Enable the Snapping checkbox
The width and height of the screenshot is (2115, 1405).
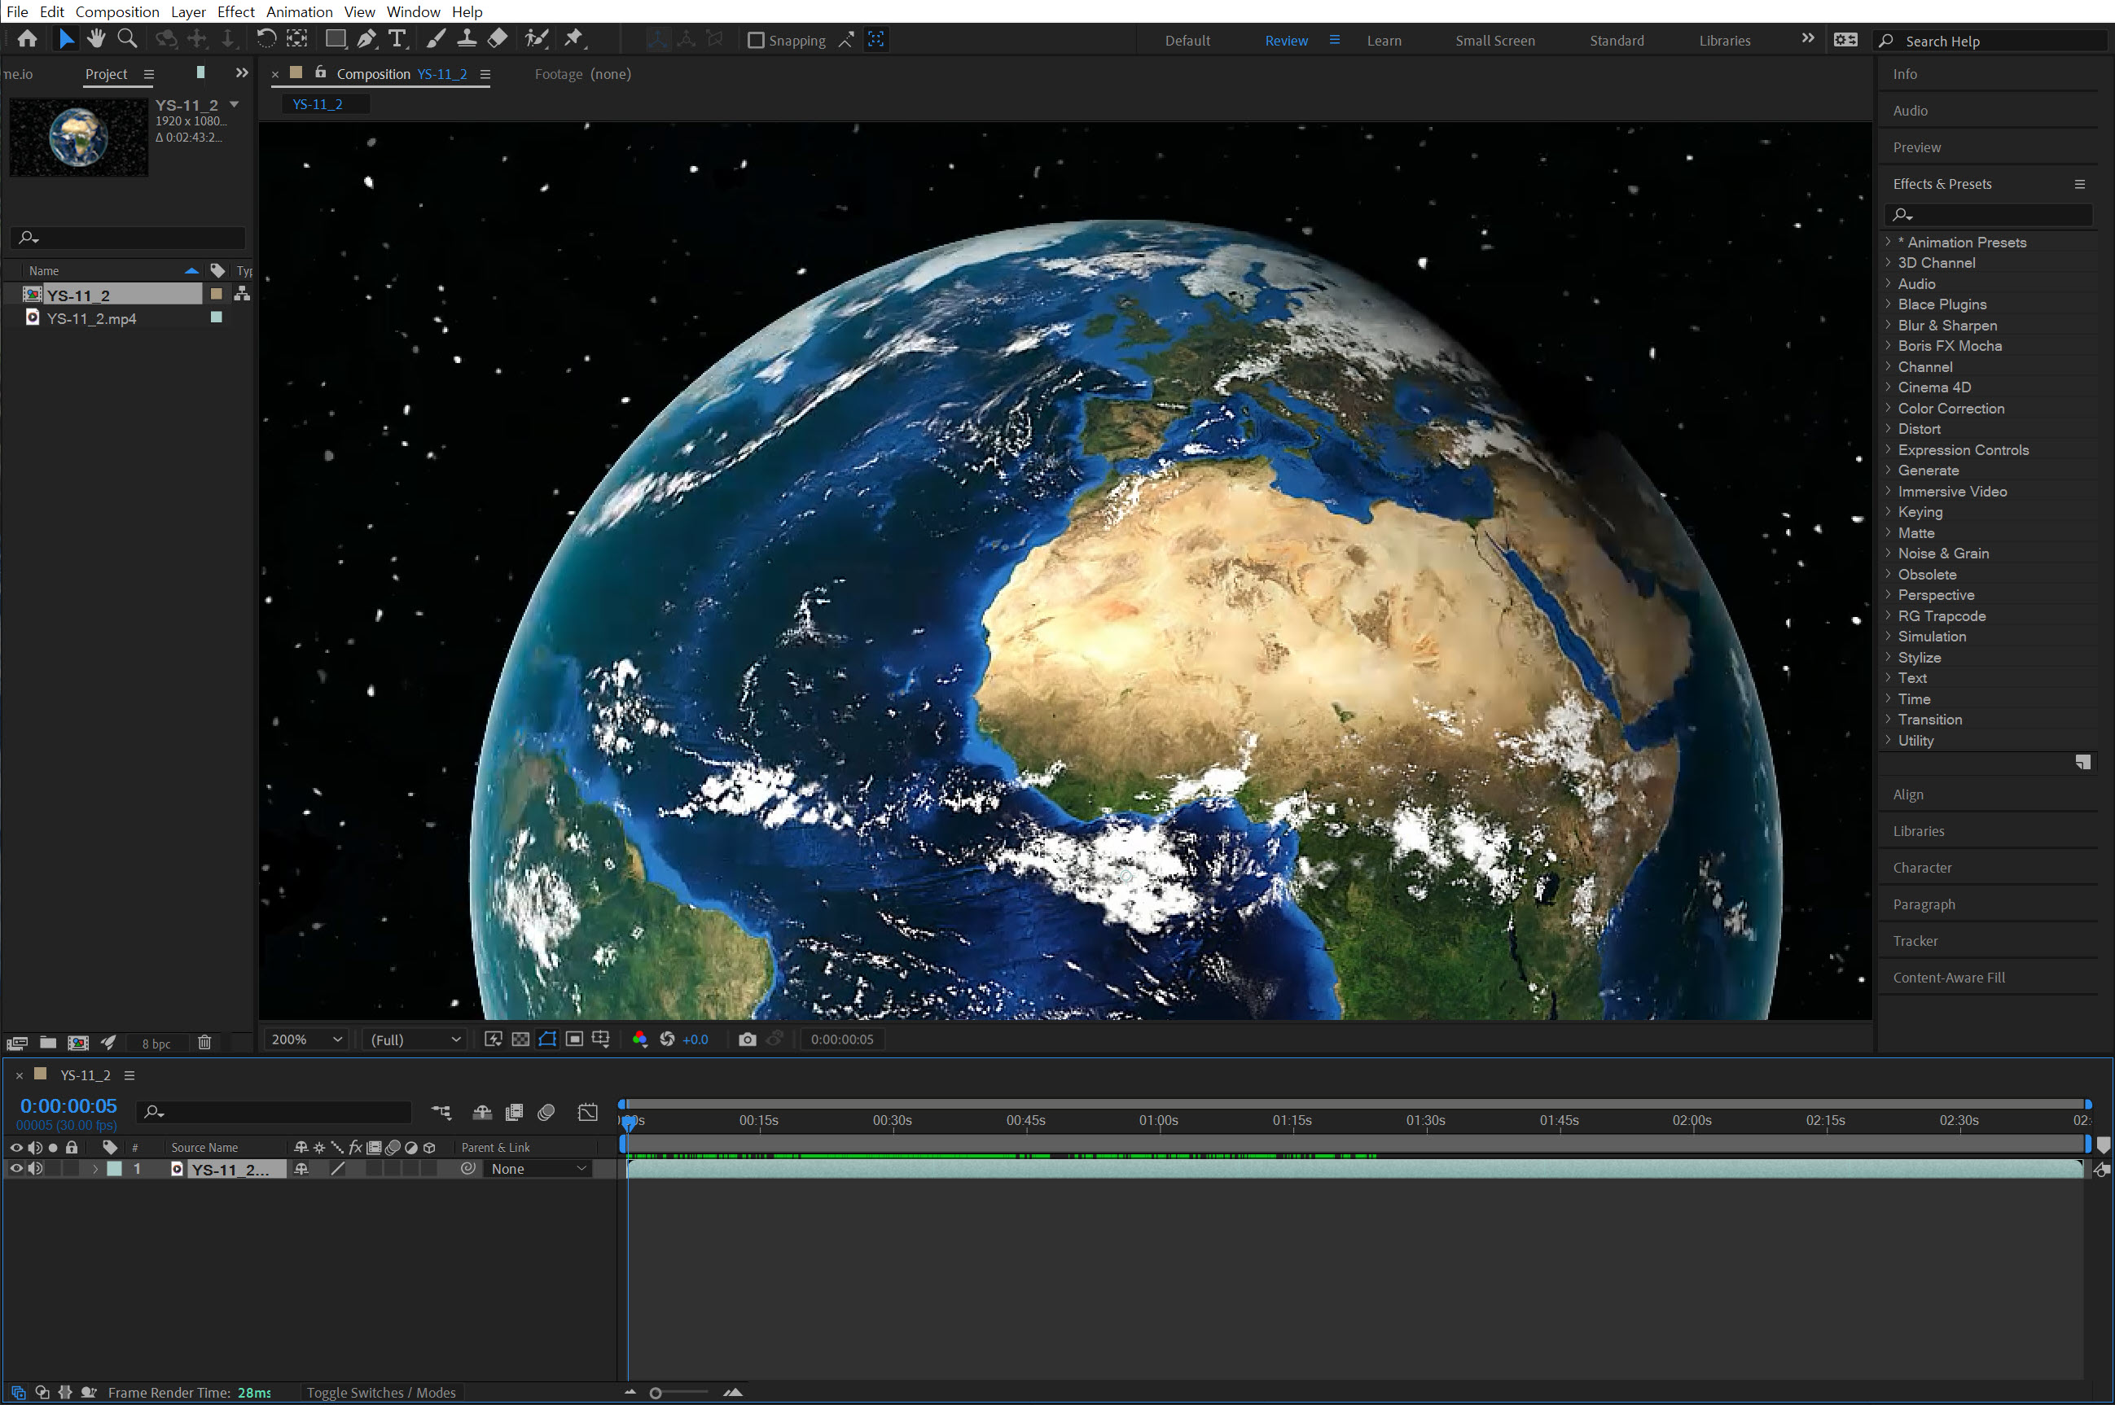[x=756, y=41]
